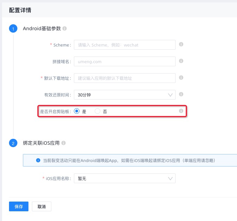Click info icon next to Android基础参数 heading
Screen dimensions: 237x221
(65, 28)
